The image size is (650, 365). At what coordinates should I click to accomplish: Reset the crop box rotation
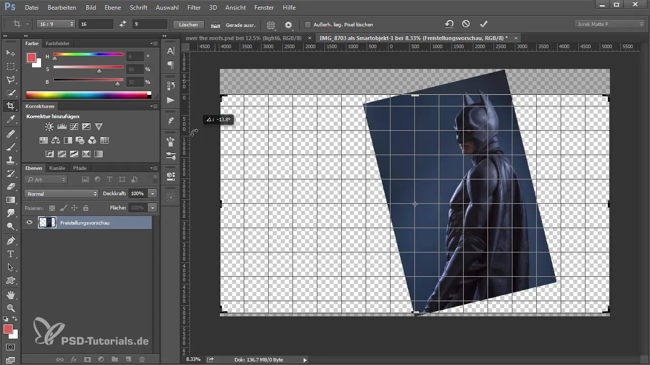pos(449,24)
